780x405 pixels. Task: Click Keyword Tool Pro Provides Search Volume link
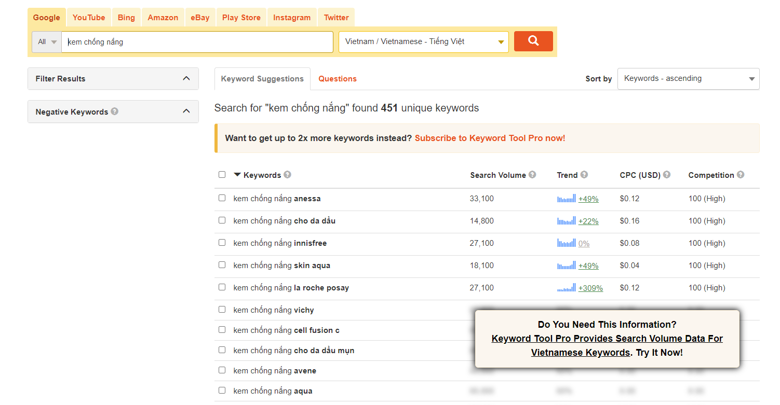pos(607,345)
